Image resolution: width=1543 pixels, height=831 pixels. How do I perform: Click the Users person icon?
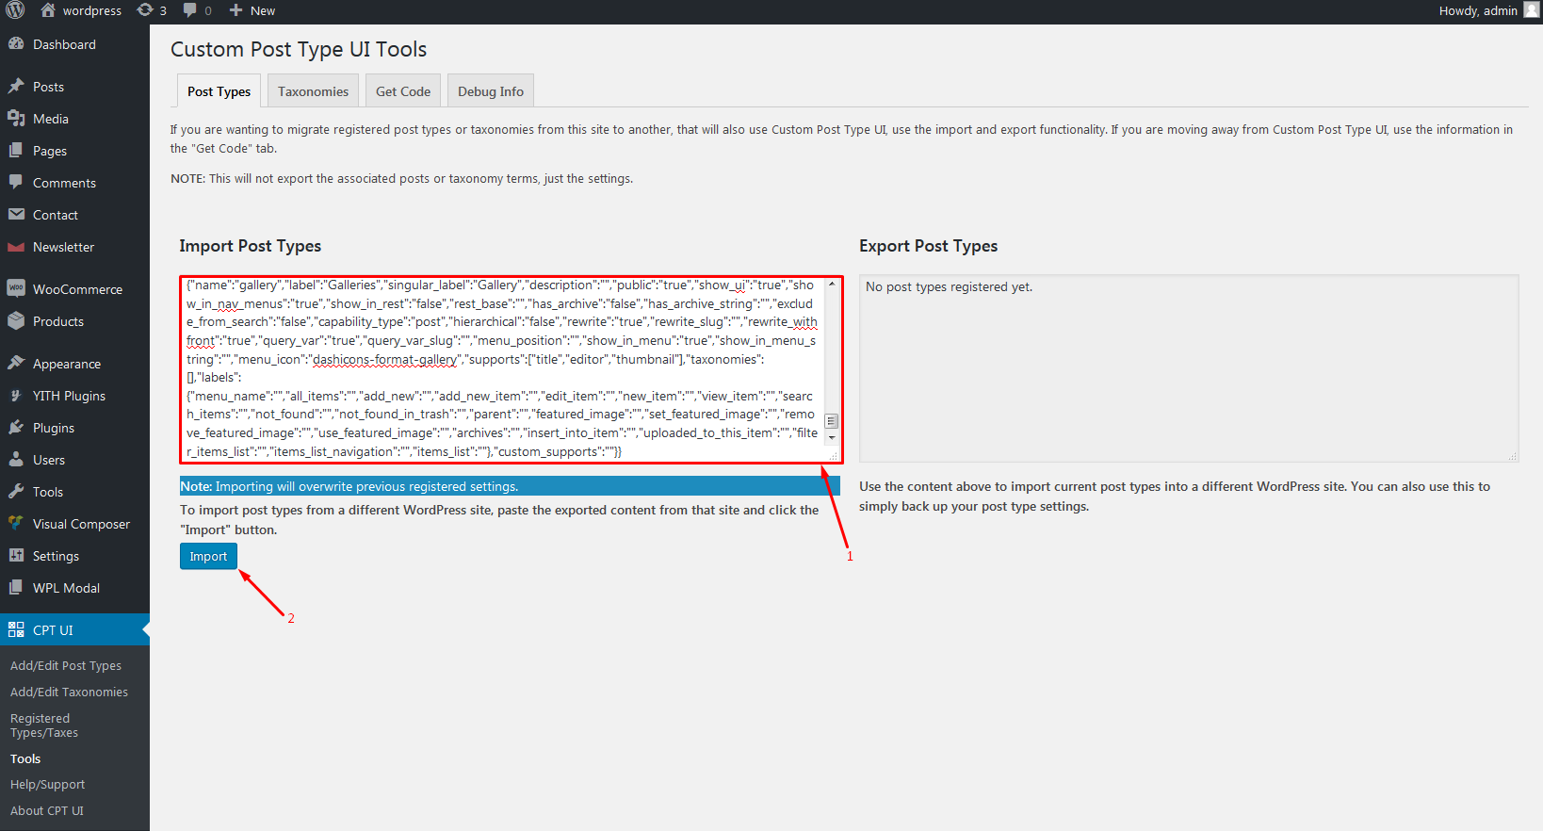click(x=16, y=460)
